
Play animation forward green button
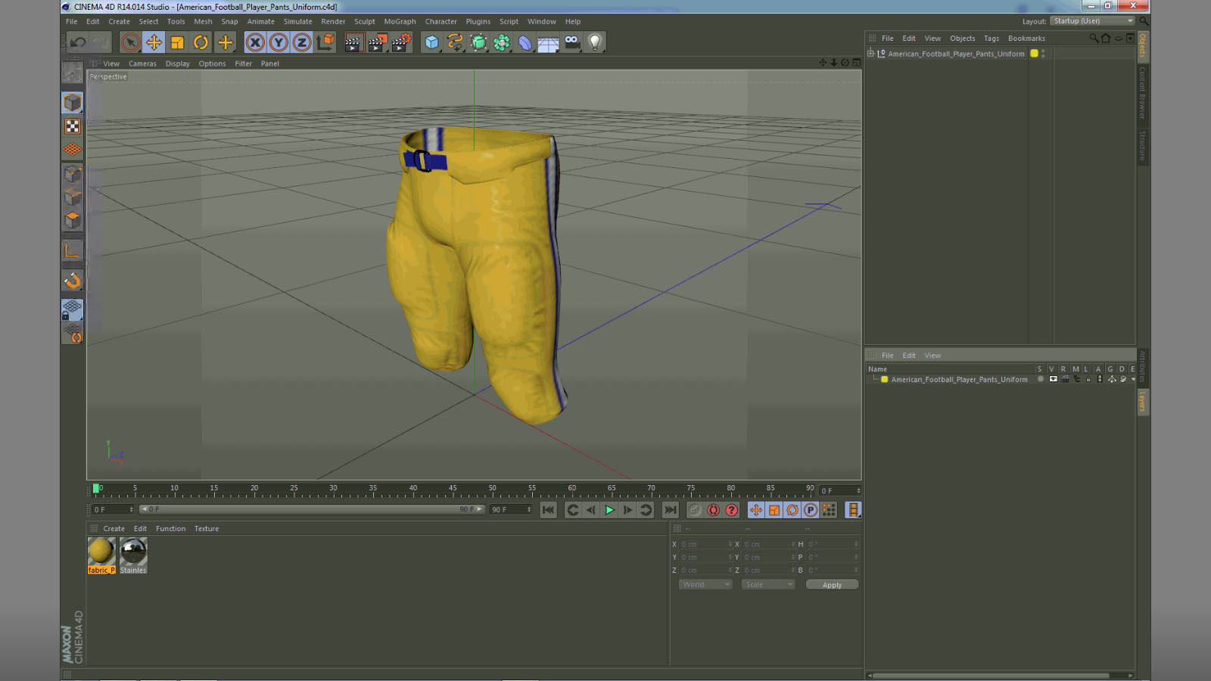[x=609, y=510]
